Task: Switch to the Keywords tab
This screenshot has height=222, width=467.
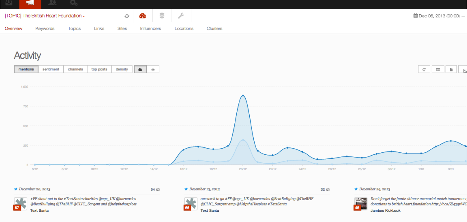Action: [45, 29]
